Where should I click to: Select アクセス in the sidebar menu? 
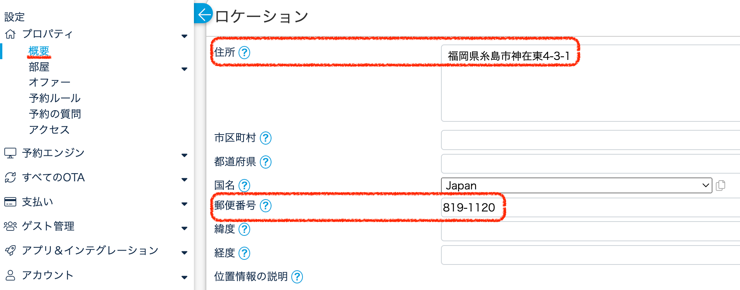[x=49, y=130]
